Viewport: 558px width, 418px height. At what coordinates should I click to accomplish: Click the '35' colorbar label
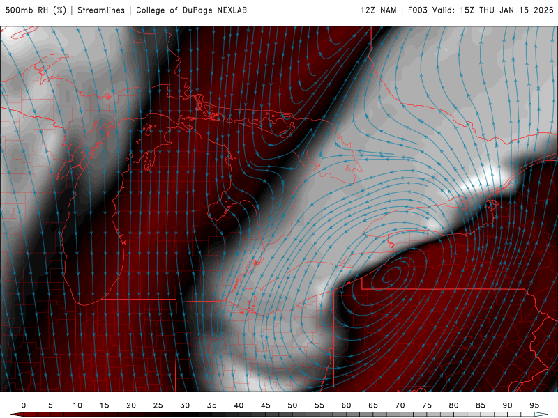pos(212,405)
